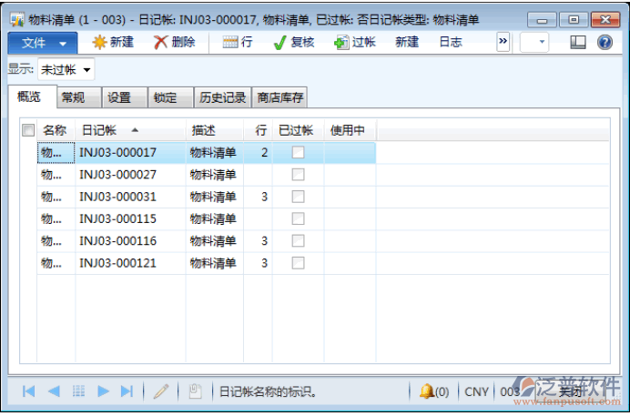Toggle 已过帐 checkbox for INJ03-000121
Screen dimensions: 630x416
tap(298, 262)
